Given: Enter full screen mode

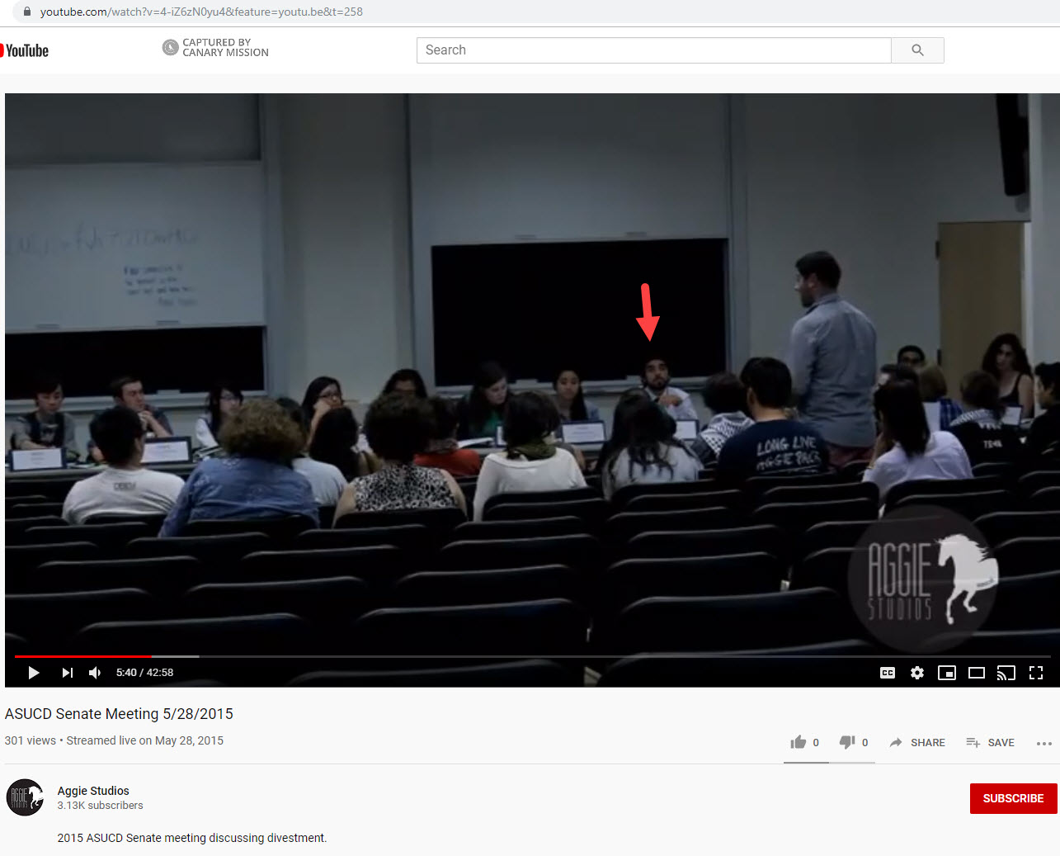Looking at the screenshot, I should point(1036,673).
